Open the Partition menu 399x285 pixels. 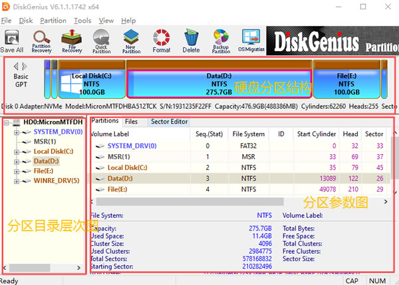click(53, 21)
